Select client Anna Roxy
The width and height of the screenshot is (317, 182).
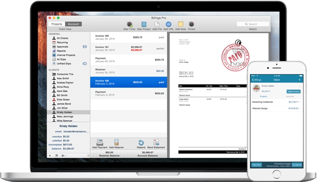pos(63,87)
